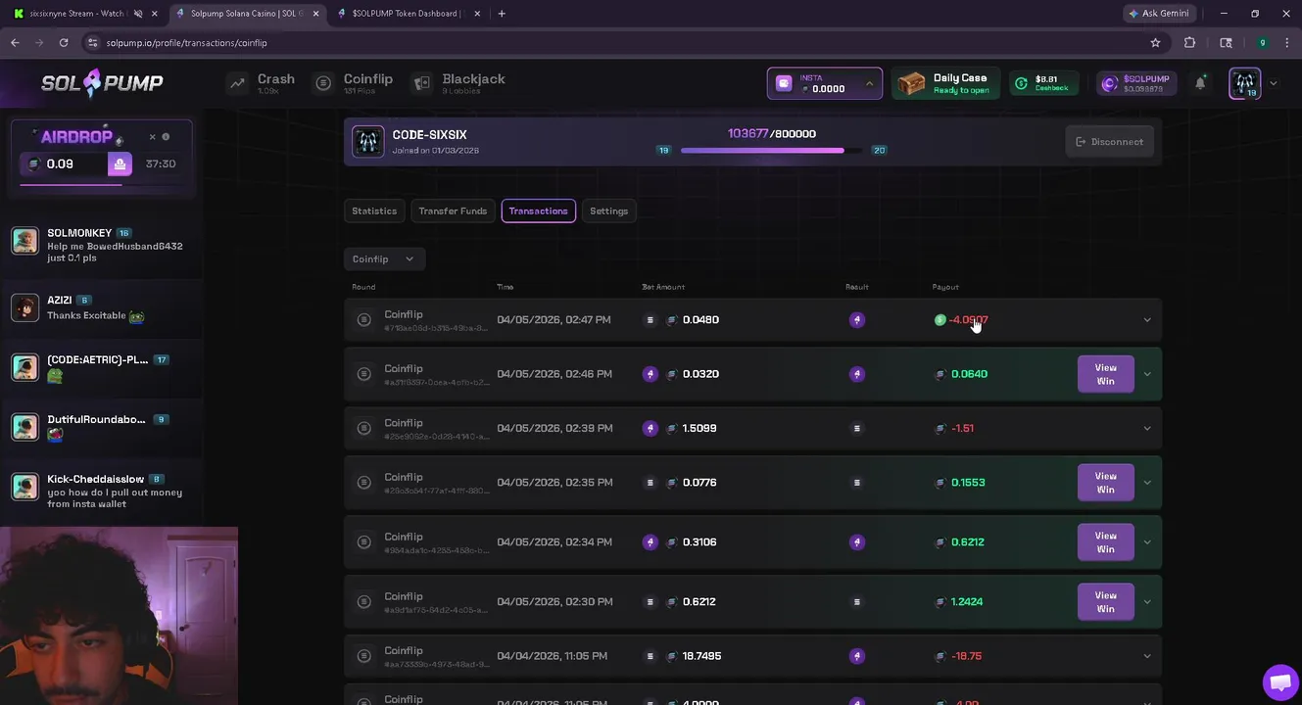View Win for 0.0640 payout
Screen dimensions: 1302x705
click(x=1105, y=374)
